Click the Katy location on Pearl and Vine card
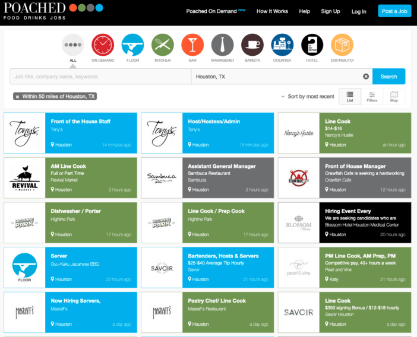This screenshot has height=337, width=417. click(331, 279)
